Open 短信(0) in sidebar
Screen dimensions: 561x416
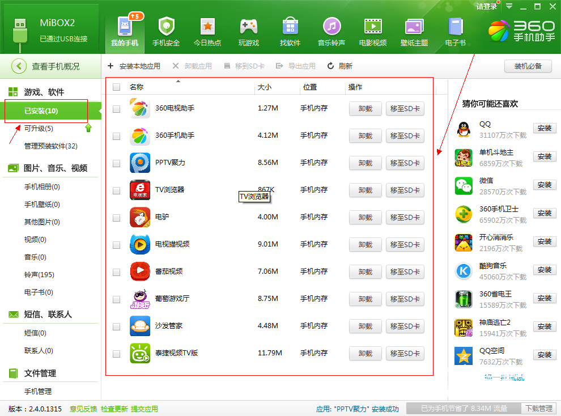click(x=35, y=333)
